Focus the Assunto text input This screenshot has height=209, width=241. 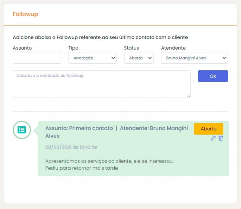[37, 58]
